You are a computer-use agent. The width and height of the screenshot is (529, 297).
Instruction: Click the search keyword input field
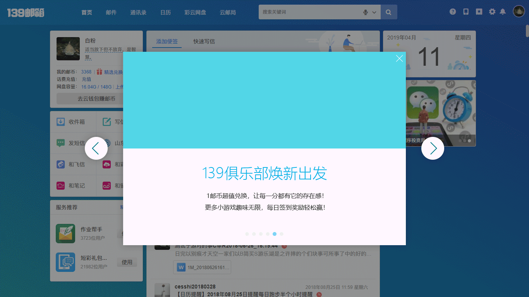point(310,12)
